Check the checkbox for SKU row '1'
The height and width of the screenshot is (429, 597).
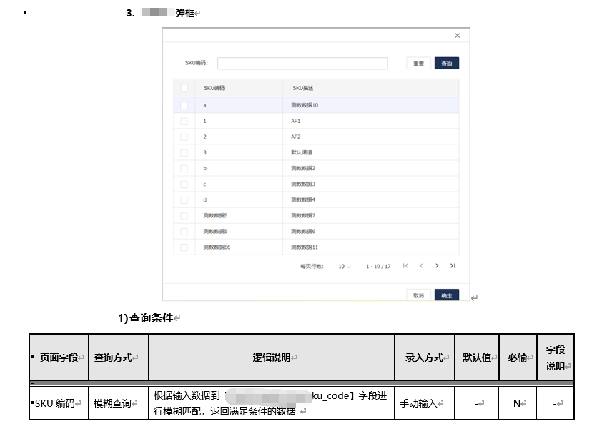click(x=183, y=121)
